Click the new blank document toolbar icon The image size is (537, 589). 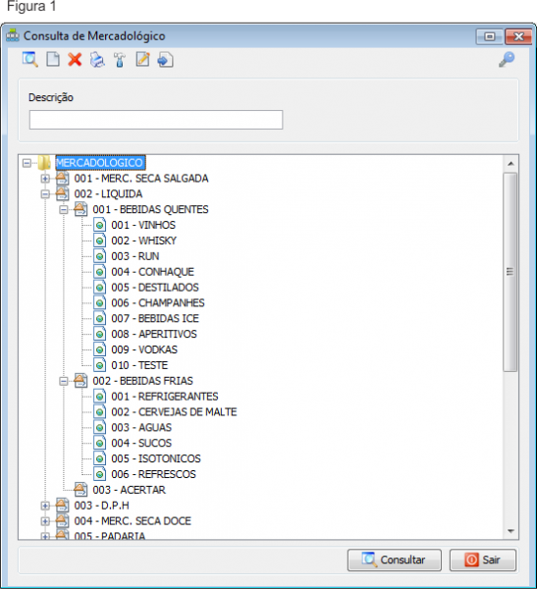pyautogui.click(x=53, y=60)
